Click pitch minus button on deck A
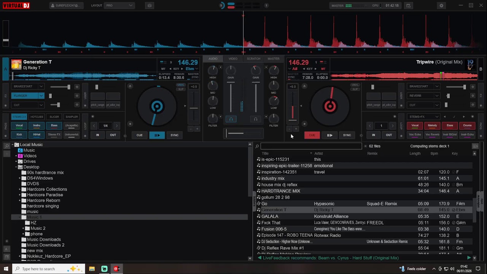 [x=191, y=129]
